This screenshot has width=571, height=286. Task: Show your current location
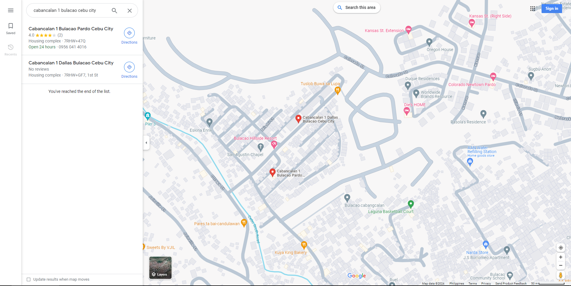[561, 248]
